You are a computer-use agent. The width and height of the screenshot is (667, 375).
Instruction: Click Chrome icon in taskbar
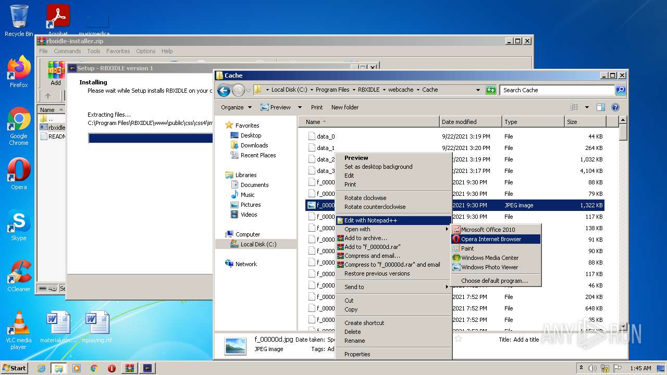point(94,368)
